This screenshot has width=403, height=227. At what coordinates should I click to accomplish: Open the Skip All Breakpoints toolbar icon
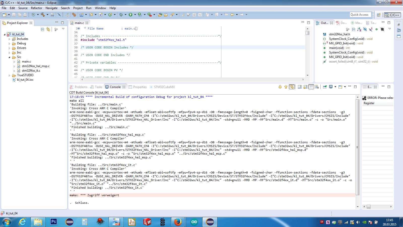click(x=59, y=15)
